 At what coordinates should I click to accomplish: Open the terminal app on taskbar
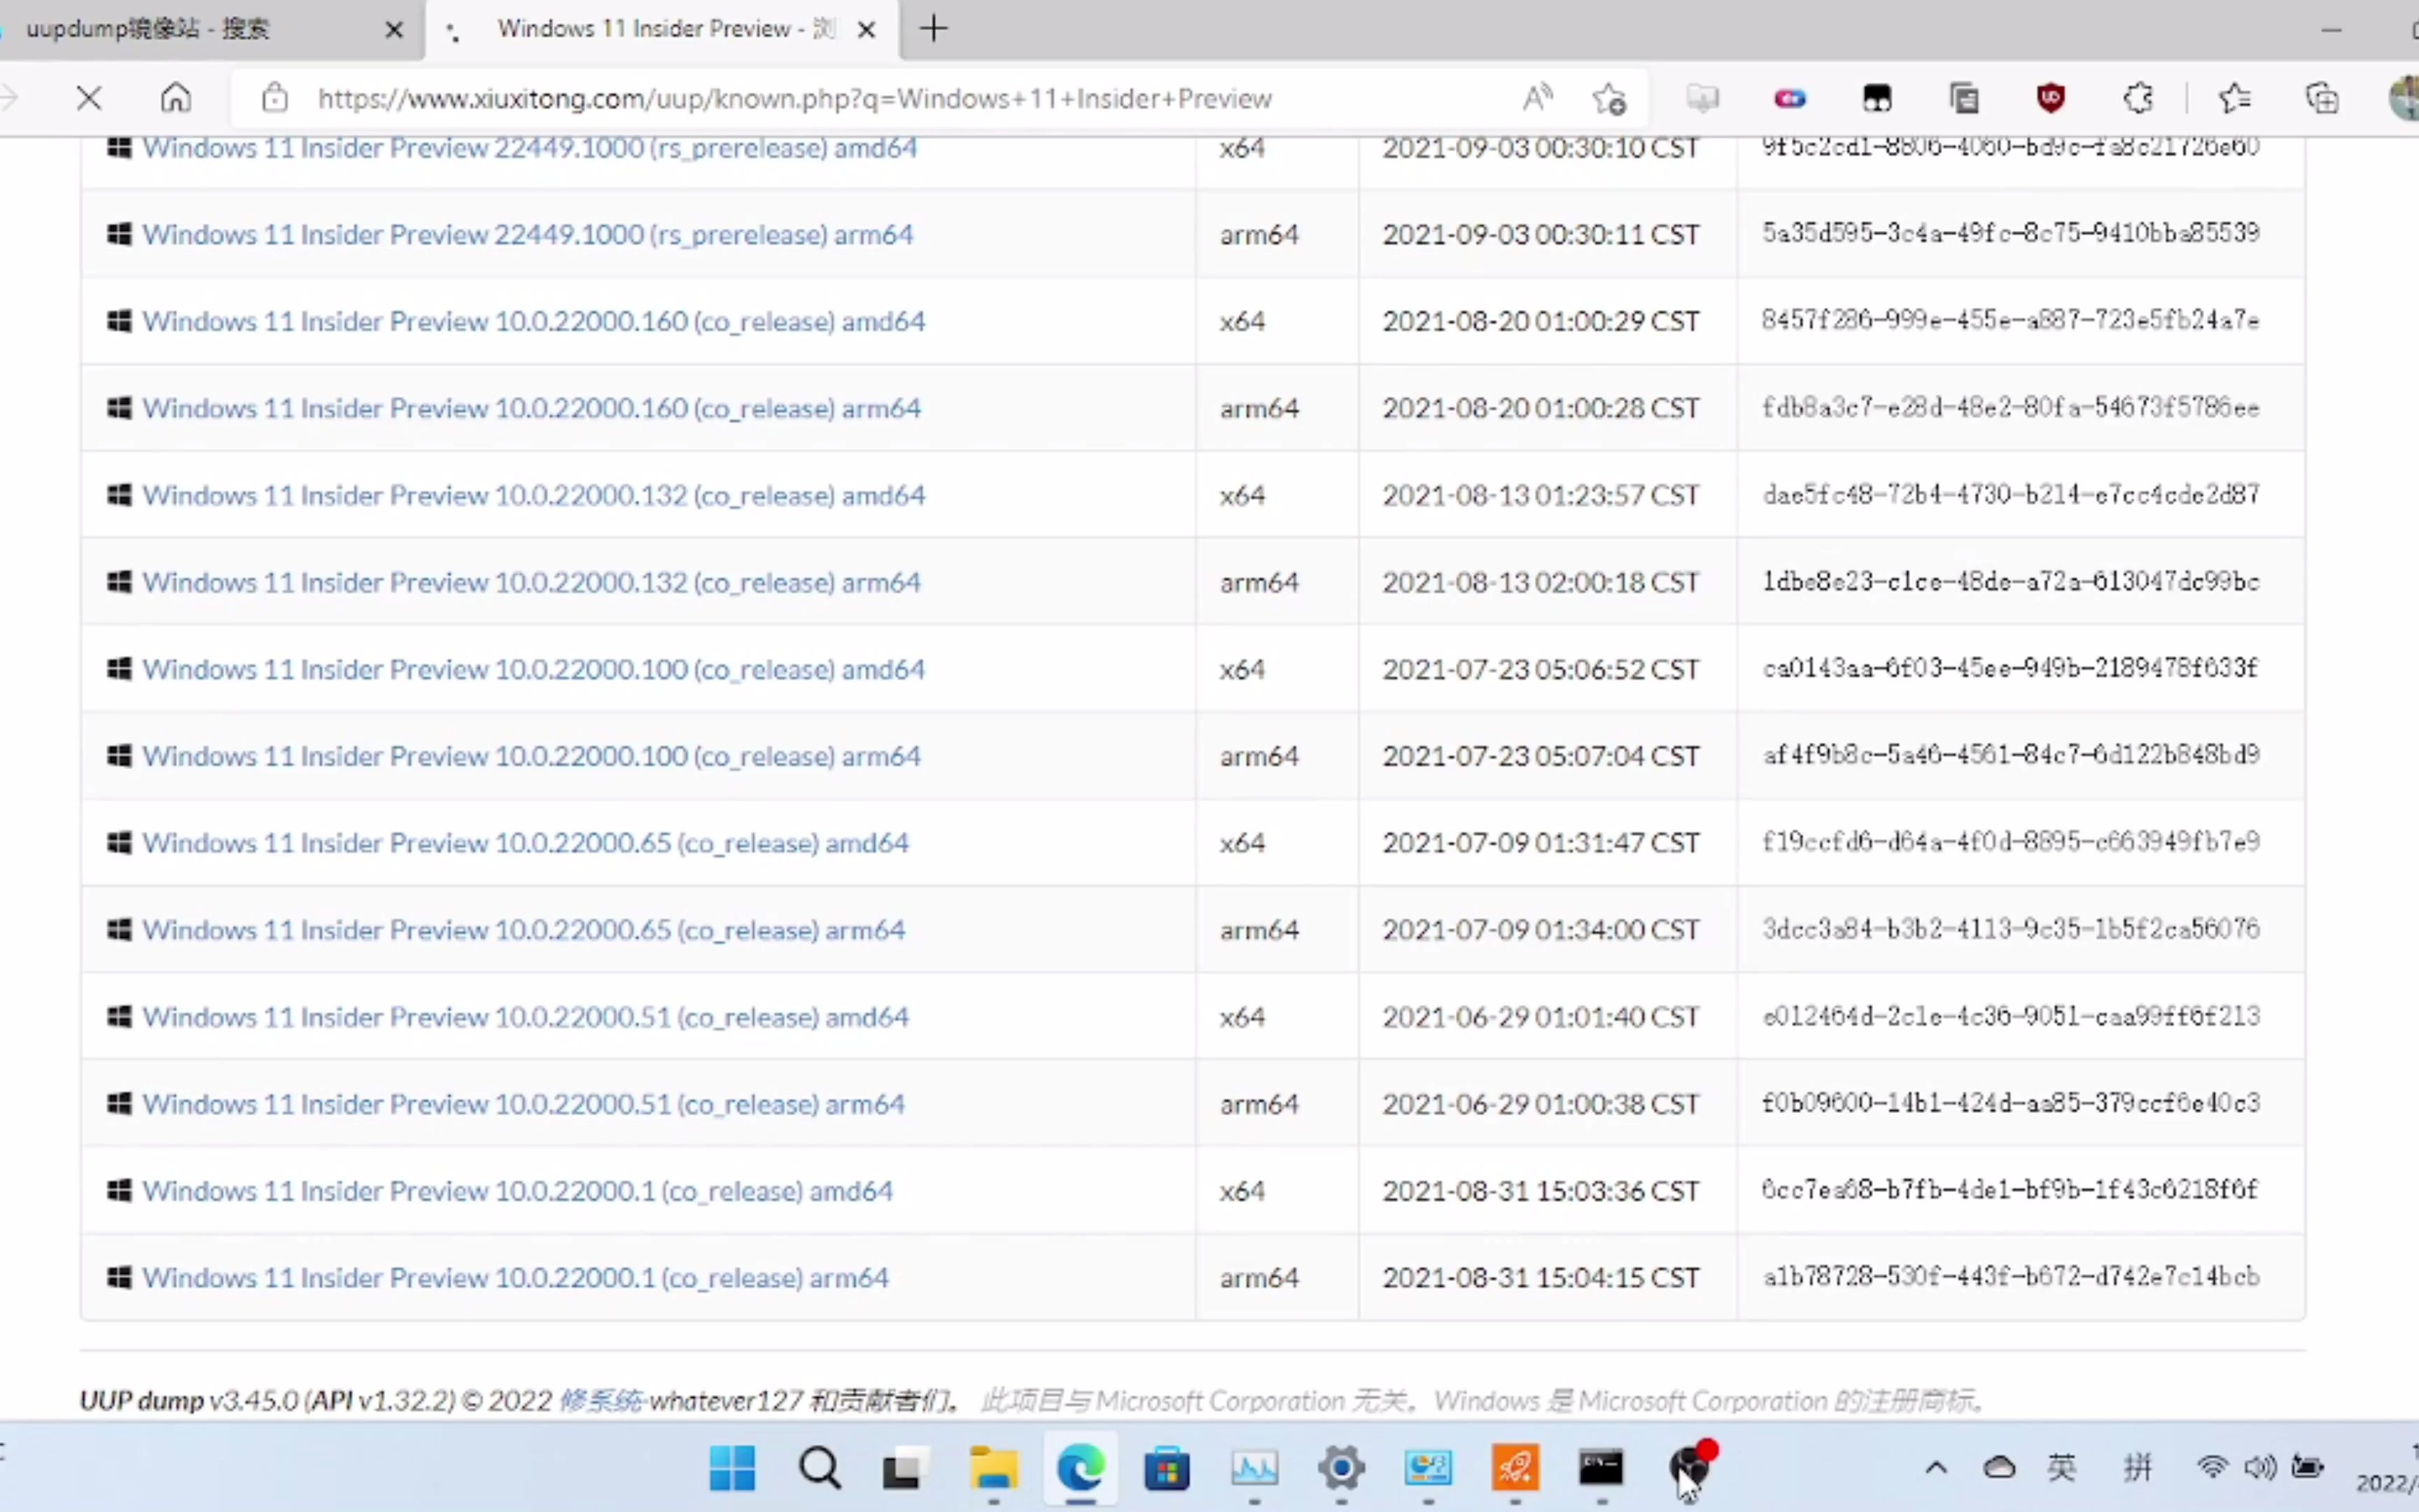click(1601, 1468)
